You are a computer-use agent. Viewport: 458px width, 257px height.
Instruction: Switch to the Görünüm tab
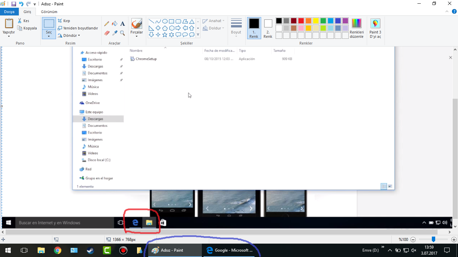tap(49, 12)
